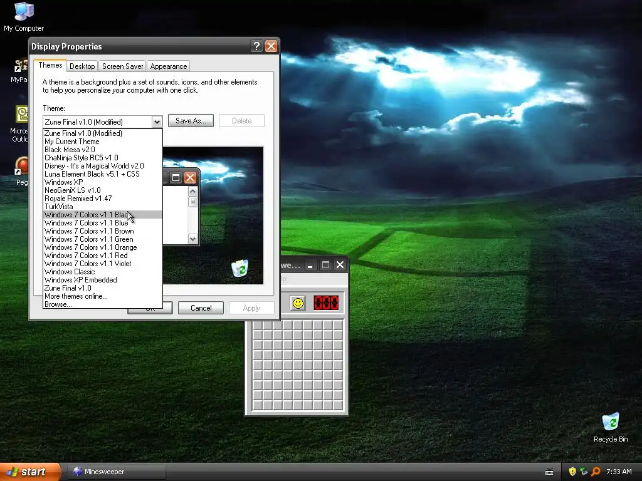Screen dimensions: 642x481
Task: Collapse the Theme dropdown arrow
Action: tap(157, 122)
